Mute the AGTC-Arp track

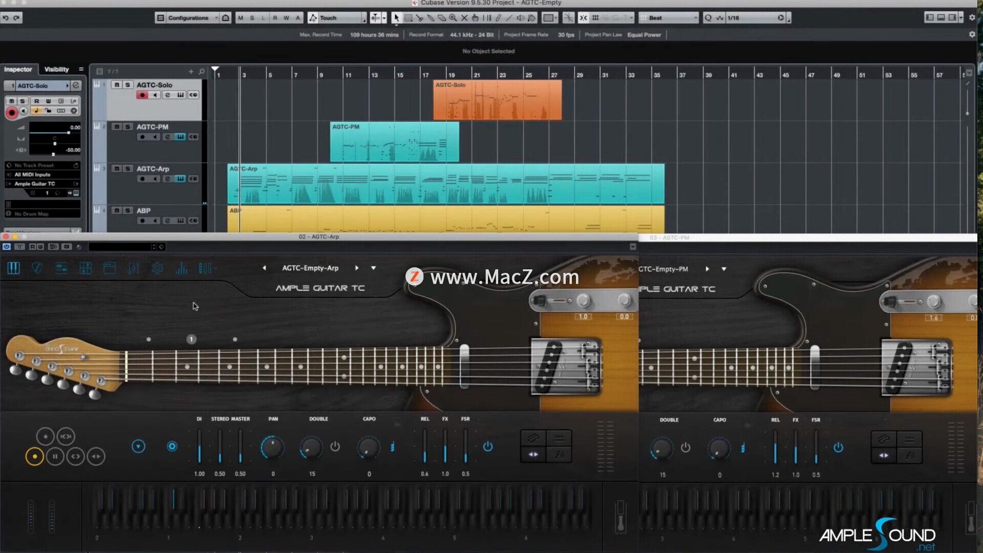117,169
